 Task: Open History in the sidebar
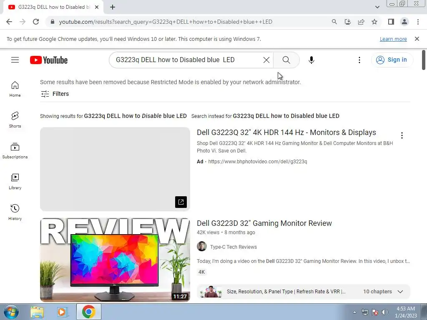15,212
